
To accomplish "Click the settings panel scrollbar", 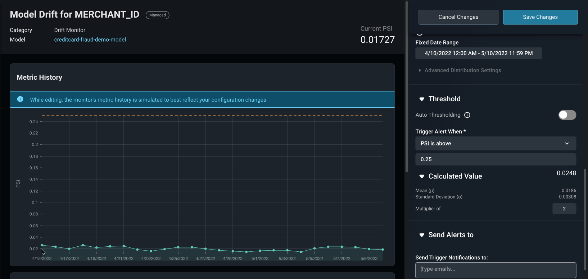I will tap(585, 201).
